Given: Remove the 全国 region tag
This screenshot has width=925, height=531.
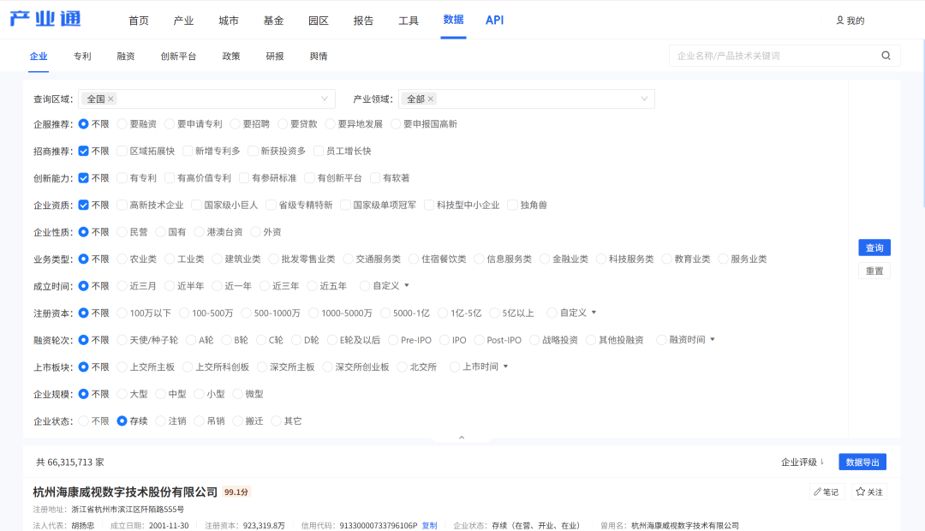Looking at the screenshot, I should [110, 99].
